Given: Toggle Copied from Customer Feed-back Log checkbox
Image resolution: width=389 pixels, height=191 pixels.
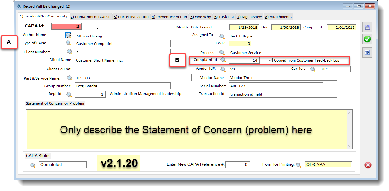Looking at the screenshot, I should [x=271, y=60].
